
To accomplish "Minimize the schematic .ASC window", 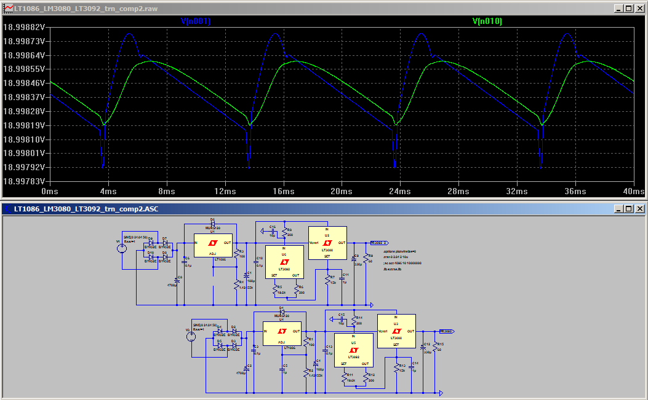I will (618, 208).
